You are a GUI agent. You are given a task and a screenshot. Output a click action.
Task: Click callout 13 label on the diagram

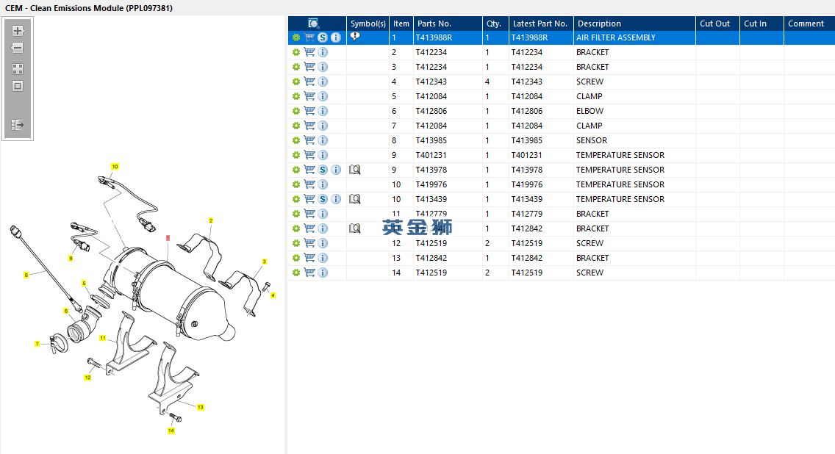coord(200,407)
